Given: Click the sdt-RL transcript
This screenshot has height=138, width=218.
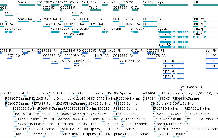Looking at the screenshot, I should (x=206, y=37).
